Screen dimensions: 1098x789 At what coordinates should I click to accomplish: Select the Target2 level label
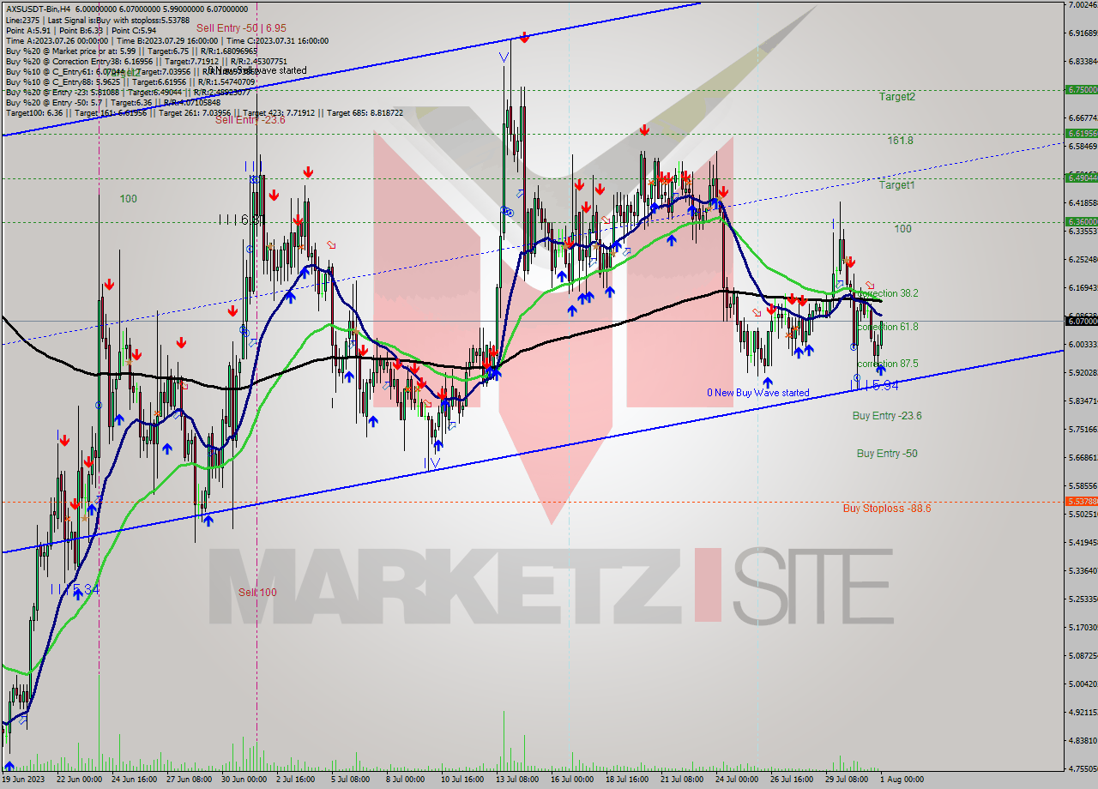point(896,97)
